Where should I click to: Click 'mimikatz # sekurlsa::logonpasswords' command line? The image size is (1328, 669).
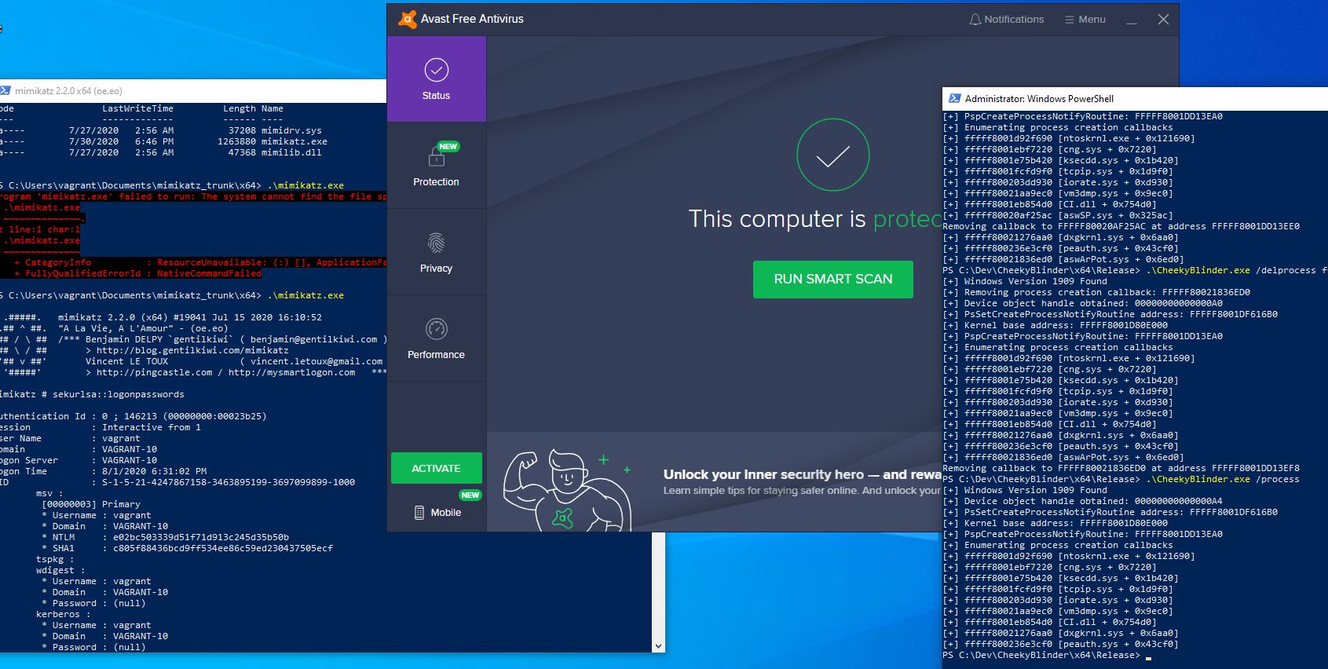pyautogui.click(x=92, y=394)
